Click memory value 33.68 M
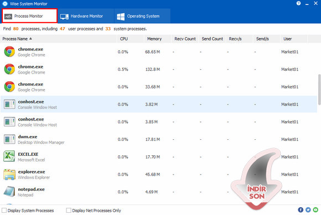Screen dimensions: 321x215 pyautogui.click(x=153, y=87)
